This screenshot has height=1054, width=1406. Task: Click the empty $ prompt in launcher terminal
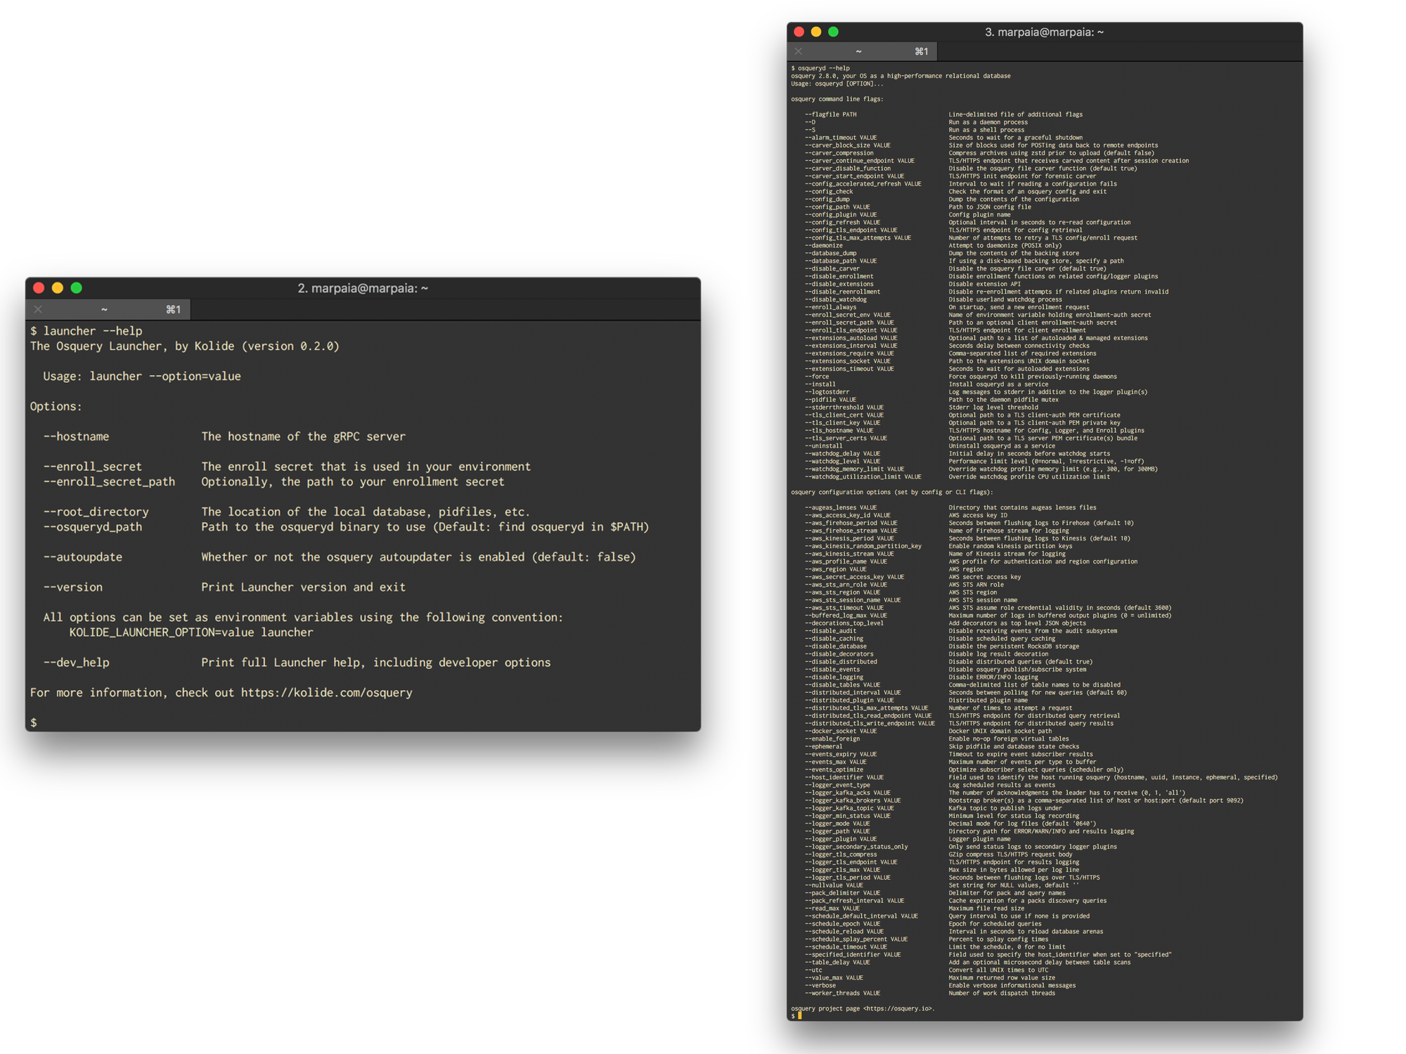(x=34, y=723)
